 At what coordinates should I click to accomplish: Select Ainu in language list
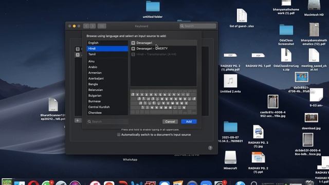click(x=107, y=61)
